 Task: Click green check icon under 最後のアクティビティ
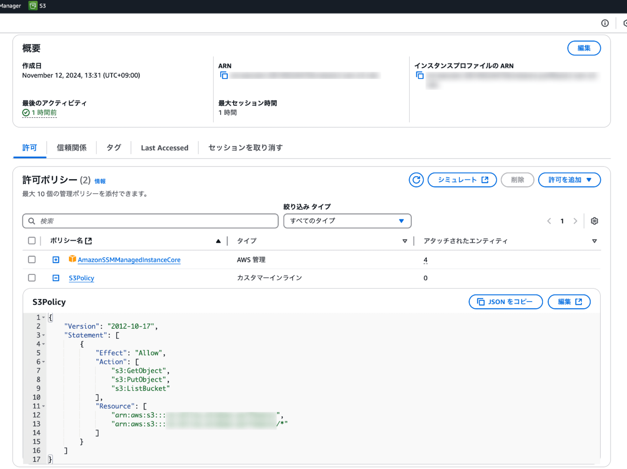26,113
